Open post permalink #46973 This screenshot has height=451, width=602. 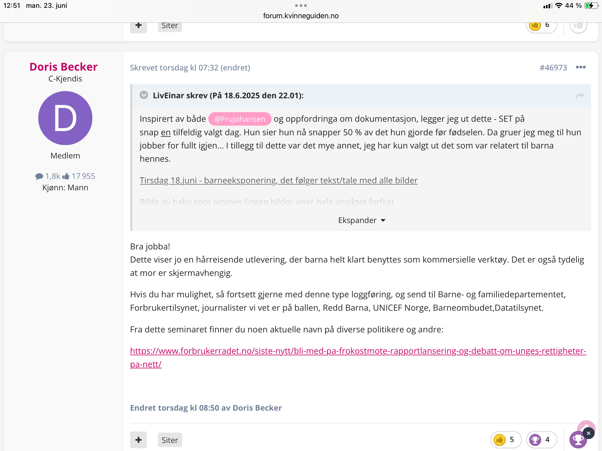(x=553, y=68)
